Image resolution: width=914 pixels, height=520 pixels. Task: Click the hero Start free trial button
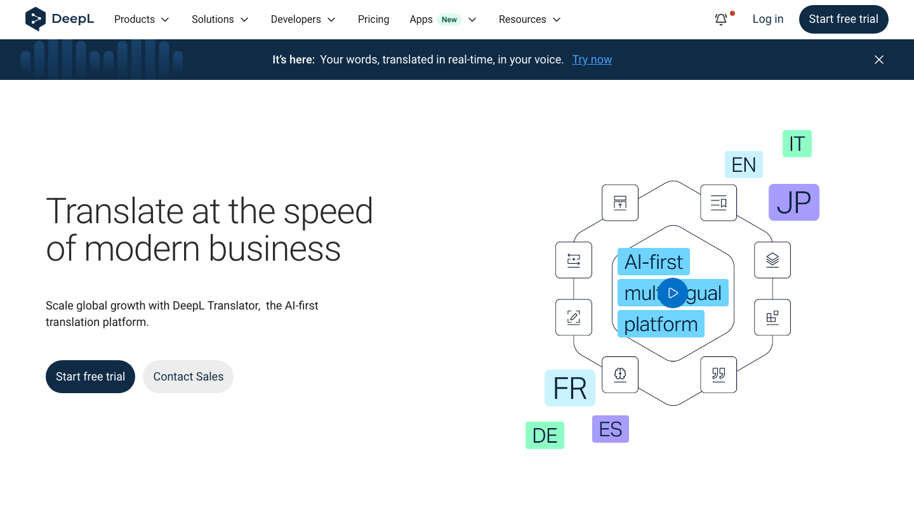pyautogui.click(x=90, y=377)
